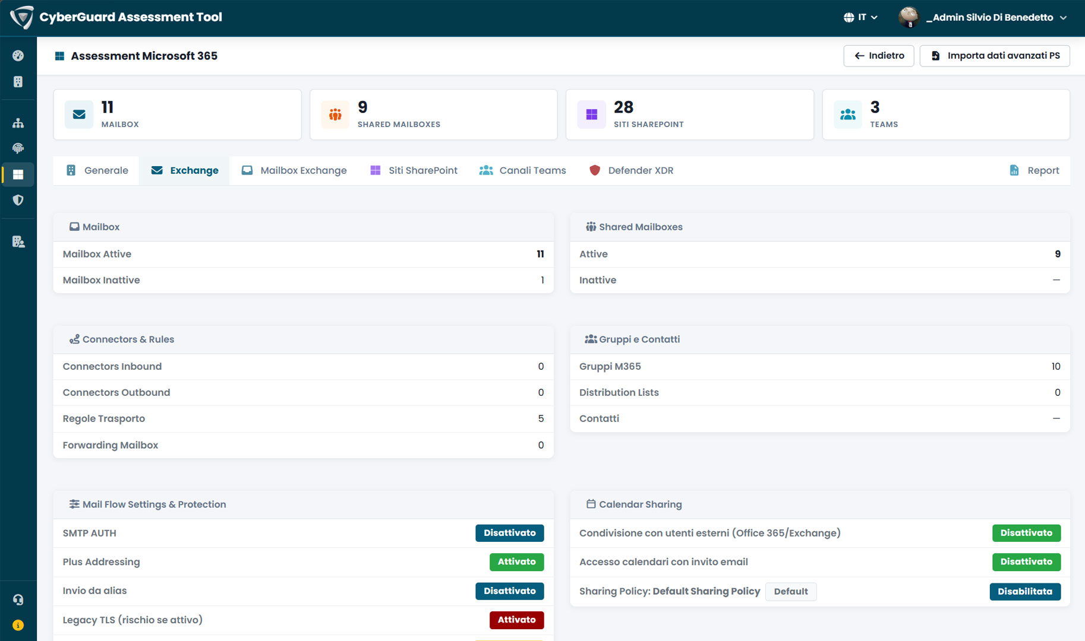Click the Default tag next to Sharing Policy
The image size is (1085, 641).
coord(791,592)
